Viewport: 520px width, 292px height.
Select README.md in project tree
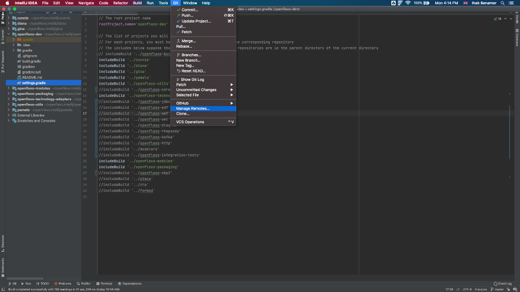32,78
